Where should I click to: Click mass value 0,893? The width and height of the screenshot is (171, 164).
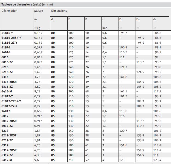coord(38,62)
